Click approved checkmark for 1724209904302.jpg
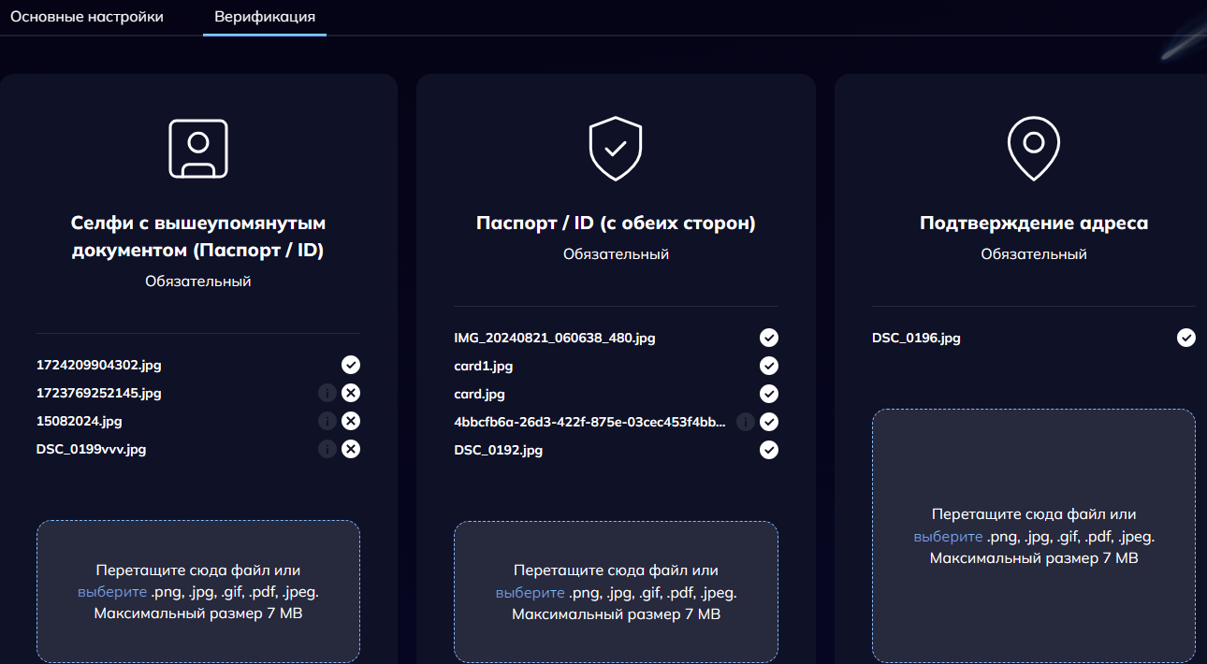 [x=351, y=366]
